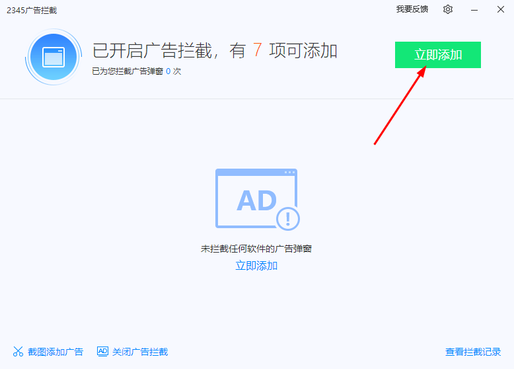
Task: Close the 2345广告拦截 window
Action: pyautogui.click(x=501, y=9)
